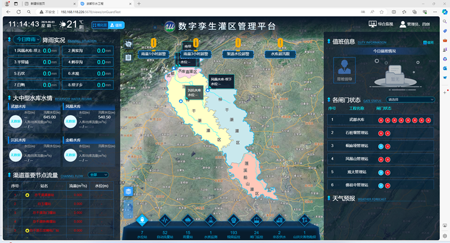Select the 视频监控 icon in bottom bar
This screenshot has height=243, width=450.
coord(233,220)
